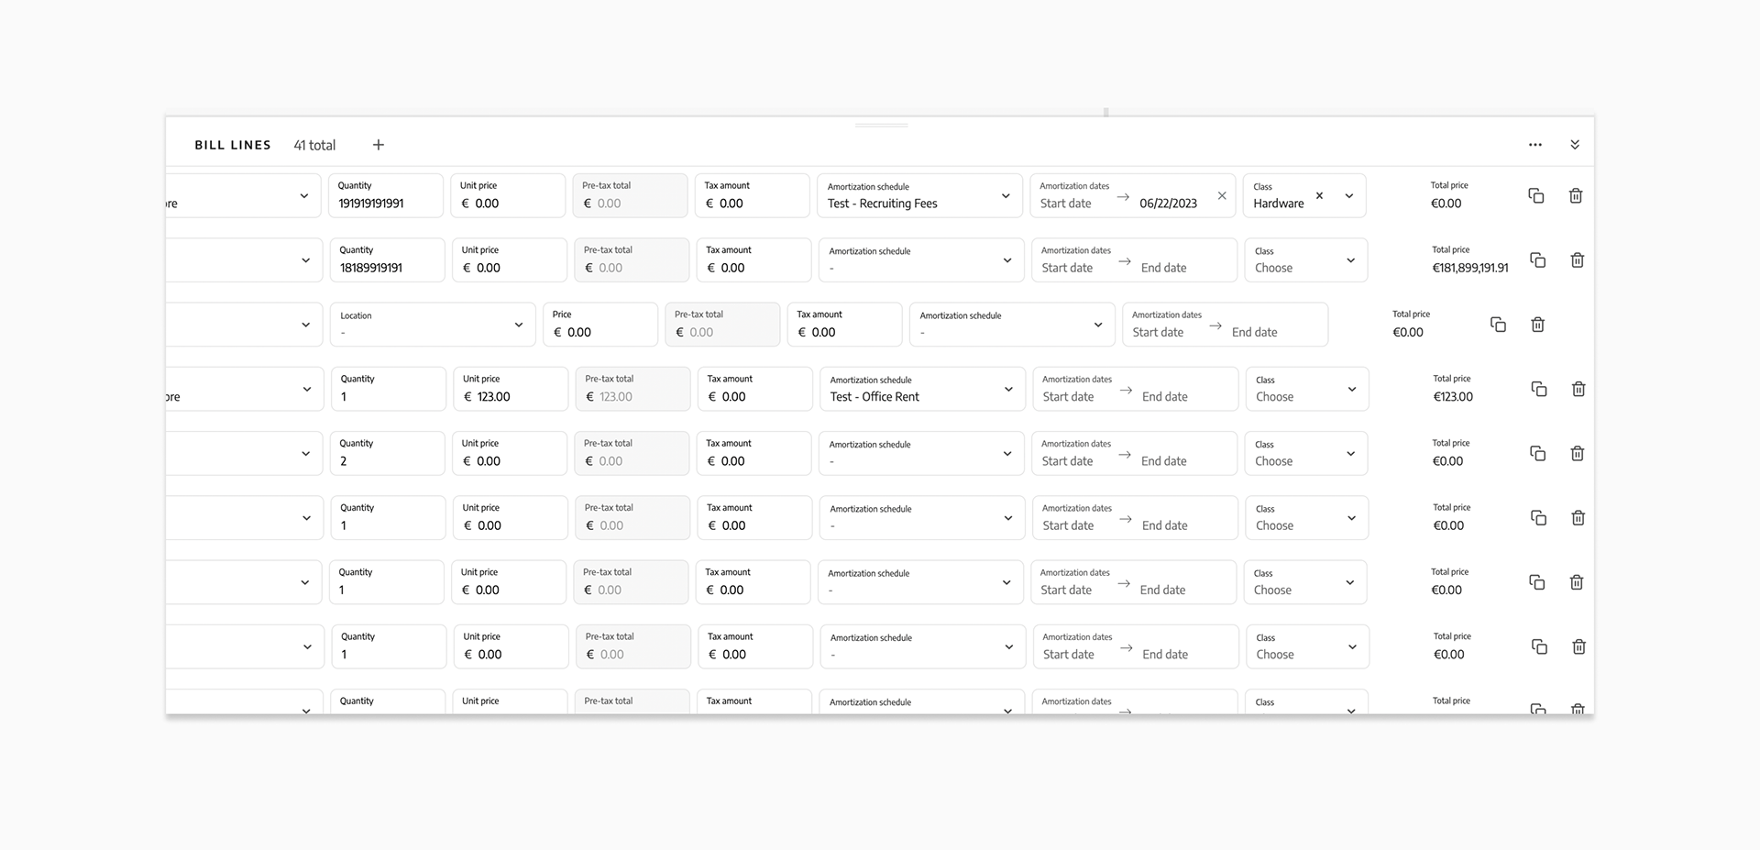
Task: Delete the bill line with Location field
Action: [x=1538, y=325]
